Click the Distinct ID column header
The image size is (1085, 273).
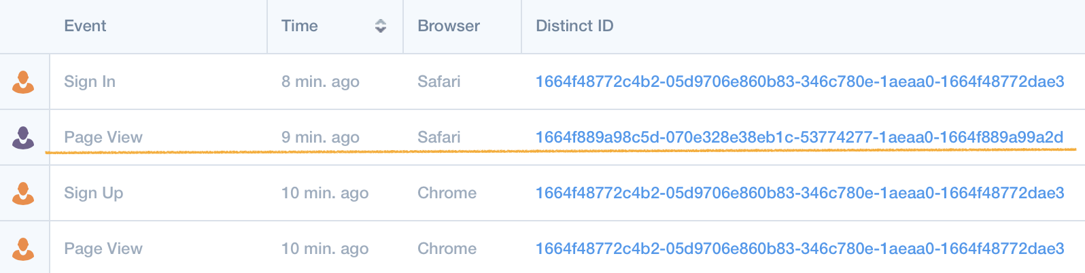tap(574, 26)
